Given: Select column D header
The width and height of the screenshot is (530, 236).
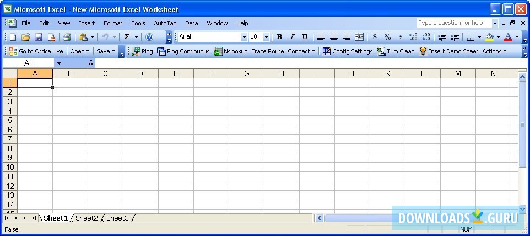Looking at the screenshot, I should [140, 73].
